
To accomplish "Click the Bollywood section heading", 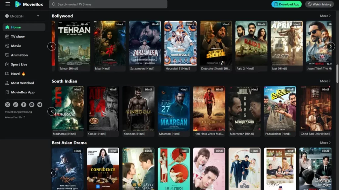I will (x=62, y=16).
